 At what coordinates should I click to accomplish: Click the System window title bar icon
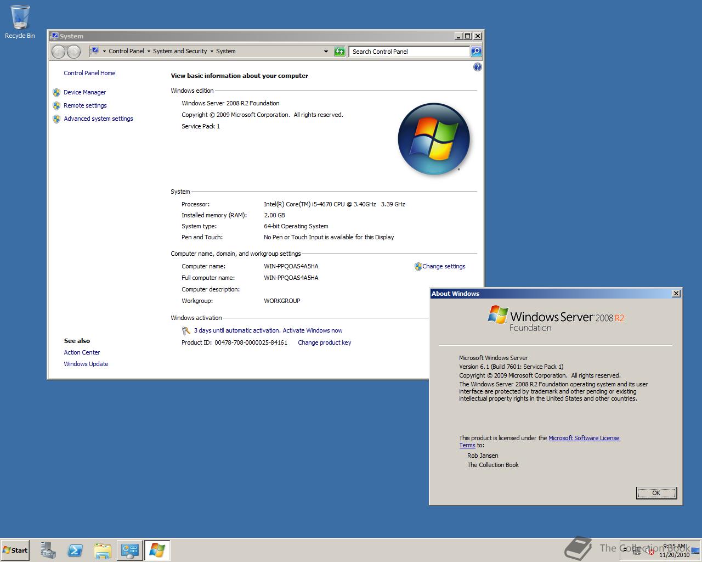tap(54, 36)
